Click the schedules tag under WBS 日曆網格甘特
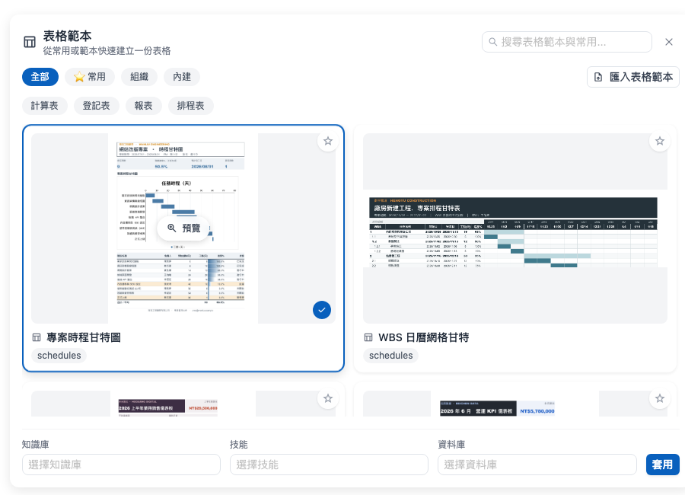Viewport: 685px width, 495px height. tap(390, 356)
